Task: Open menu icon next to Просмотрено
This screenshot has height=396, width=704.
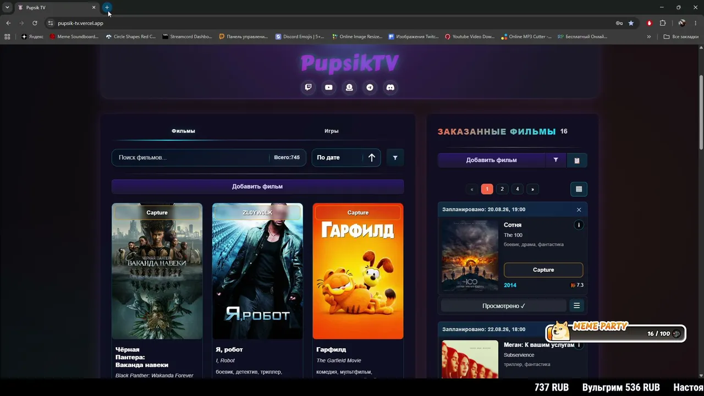Action: coord(577,306)
